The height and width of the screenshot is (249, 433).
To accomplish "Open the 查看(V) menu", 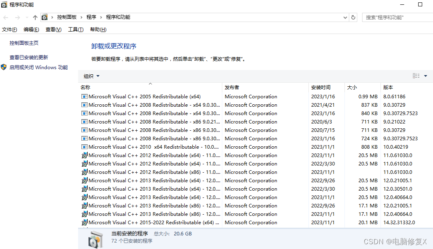I will tap(54, 30).
